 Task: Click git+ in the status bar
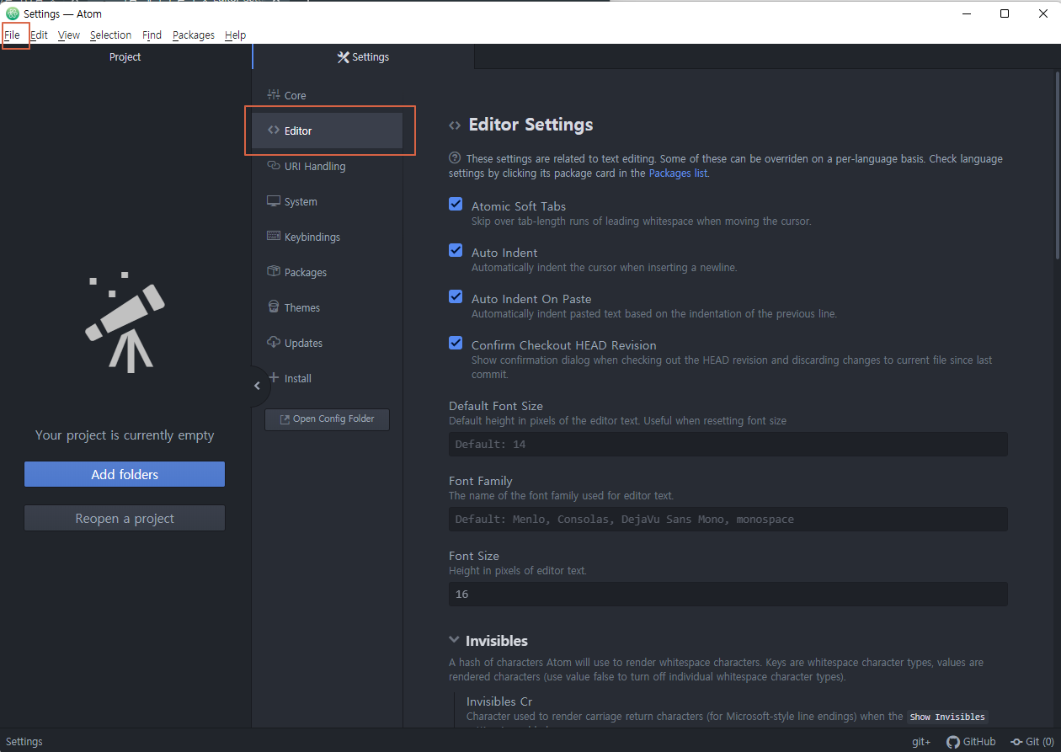click(x=921, y=742)
